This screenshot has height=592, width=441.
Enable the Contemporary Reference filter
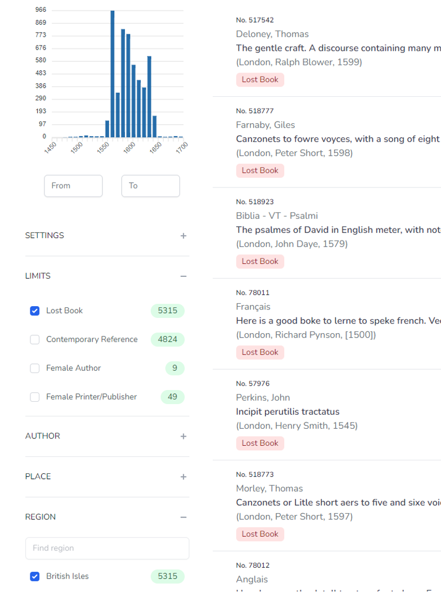[35, 339]
